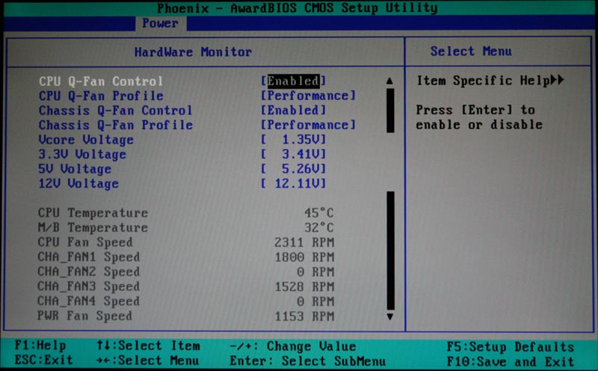The height and width of the screenshot is (371, 598).
Task: Click the F5:Setup Defaults hint
Action: tap(511, 347)
